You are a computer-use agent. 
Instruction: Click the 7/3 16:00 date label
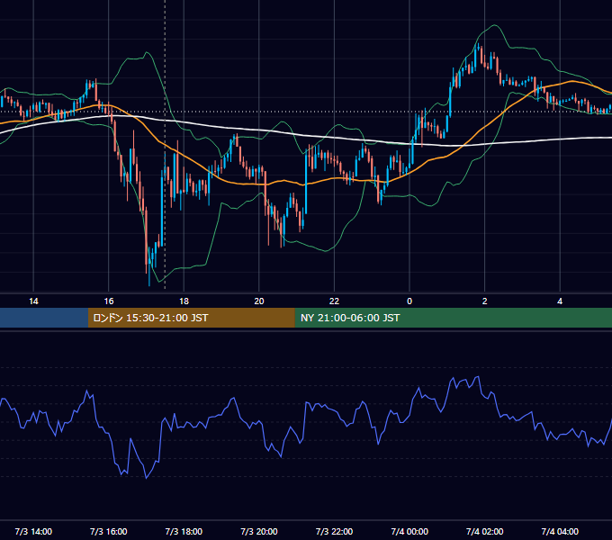[x=109, y=531]
